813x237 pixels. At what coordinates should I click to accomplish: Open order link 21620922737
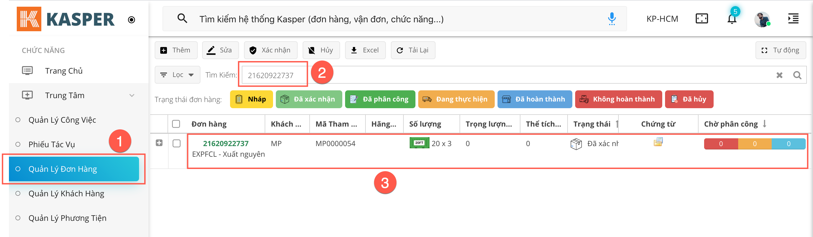point(226,143)
